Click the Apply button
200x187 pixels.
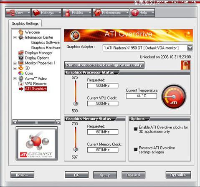point(105,175)
